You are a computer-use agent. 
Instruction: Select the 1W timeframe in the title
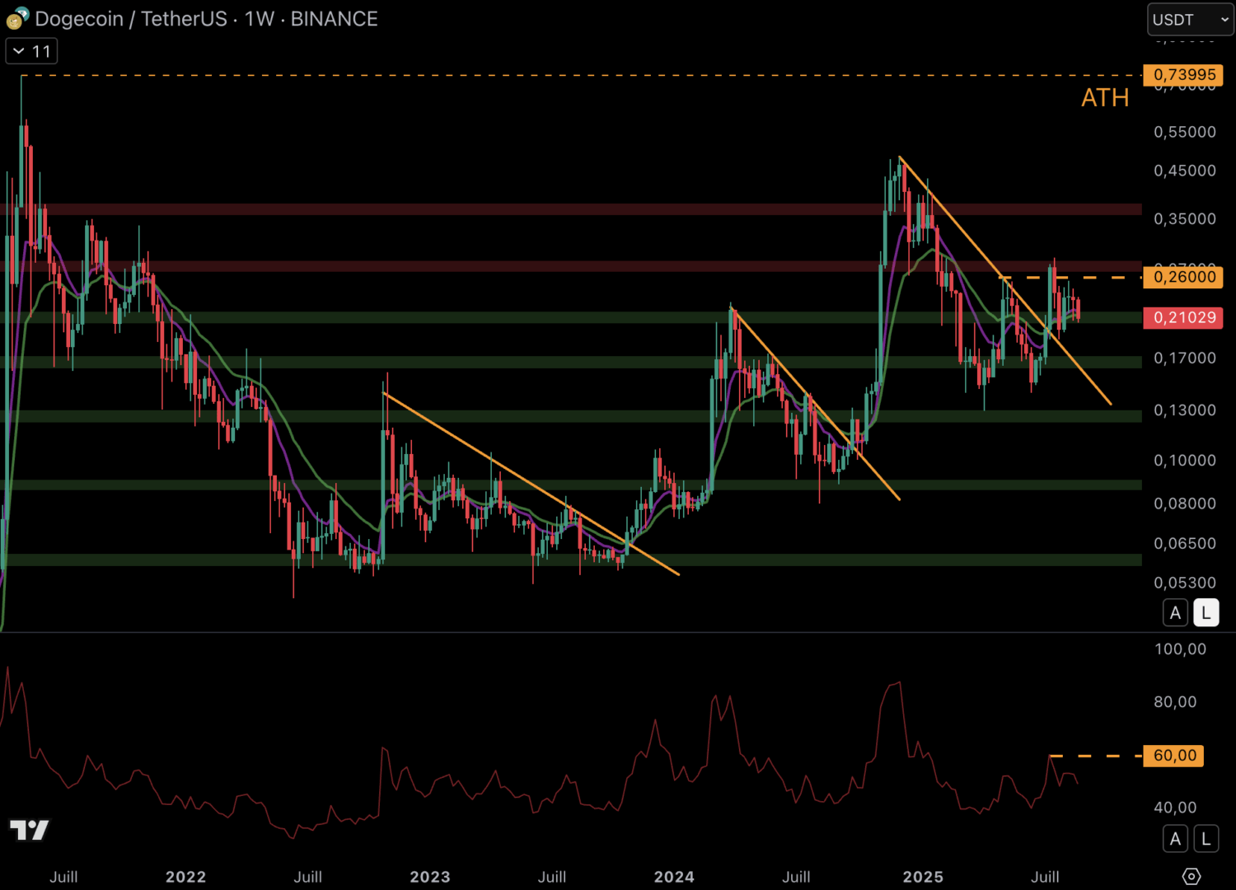[x=260, y=19]
